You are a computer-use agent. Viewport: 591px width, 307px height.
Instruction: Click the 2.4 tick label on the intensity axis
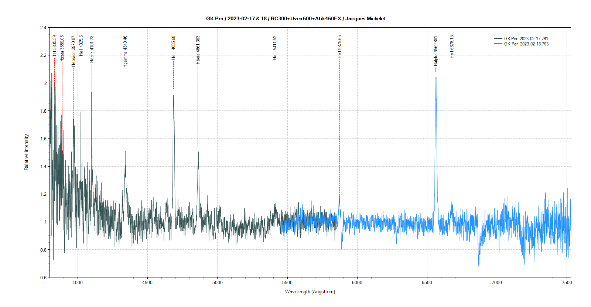pyautogui.click(x=44, y=28)
